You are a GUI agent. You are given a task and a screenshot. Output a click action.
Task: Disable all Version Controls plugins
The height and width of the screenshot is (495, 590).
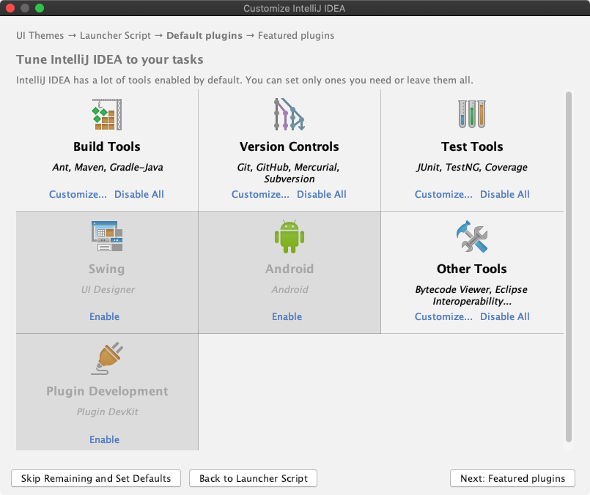point(322,194)
